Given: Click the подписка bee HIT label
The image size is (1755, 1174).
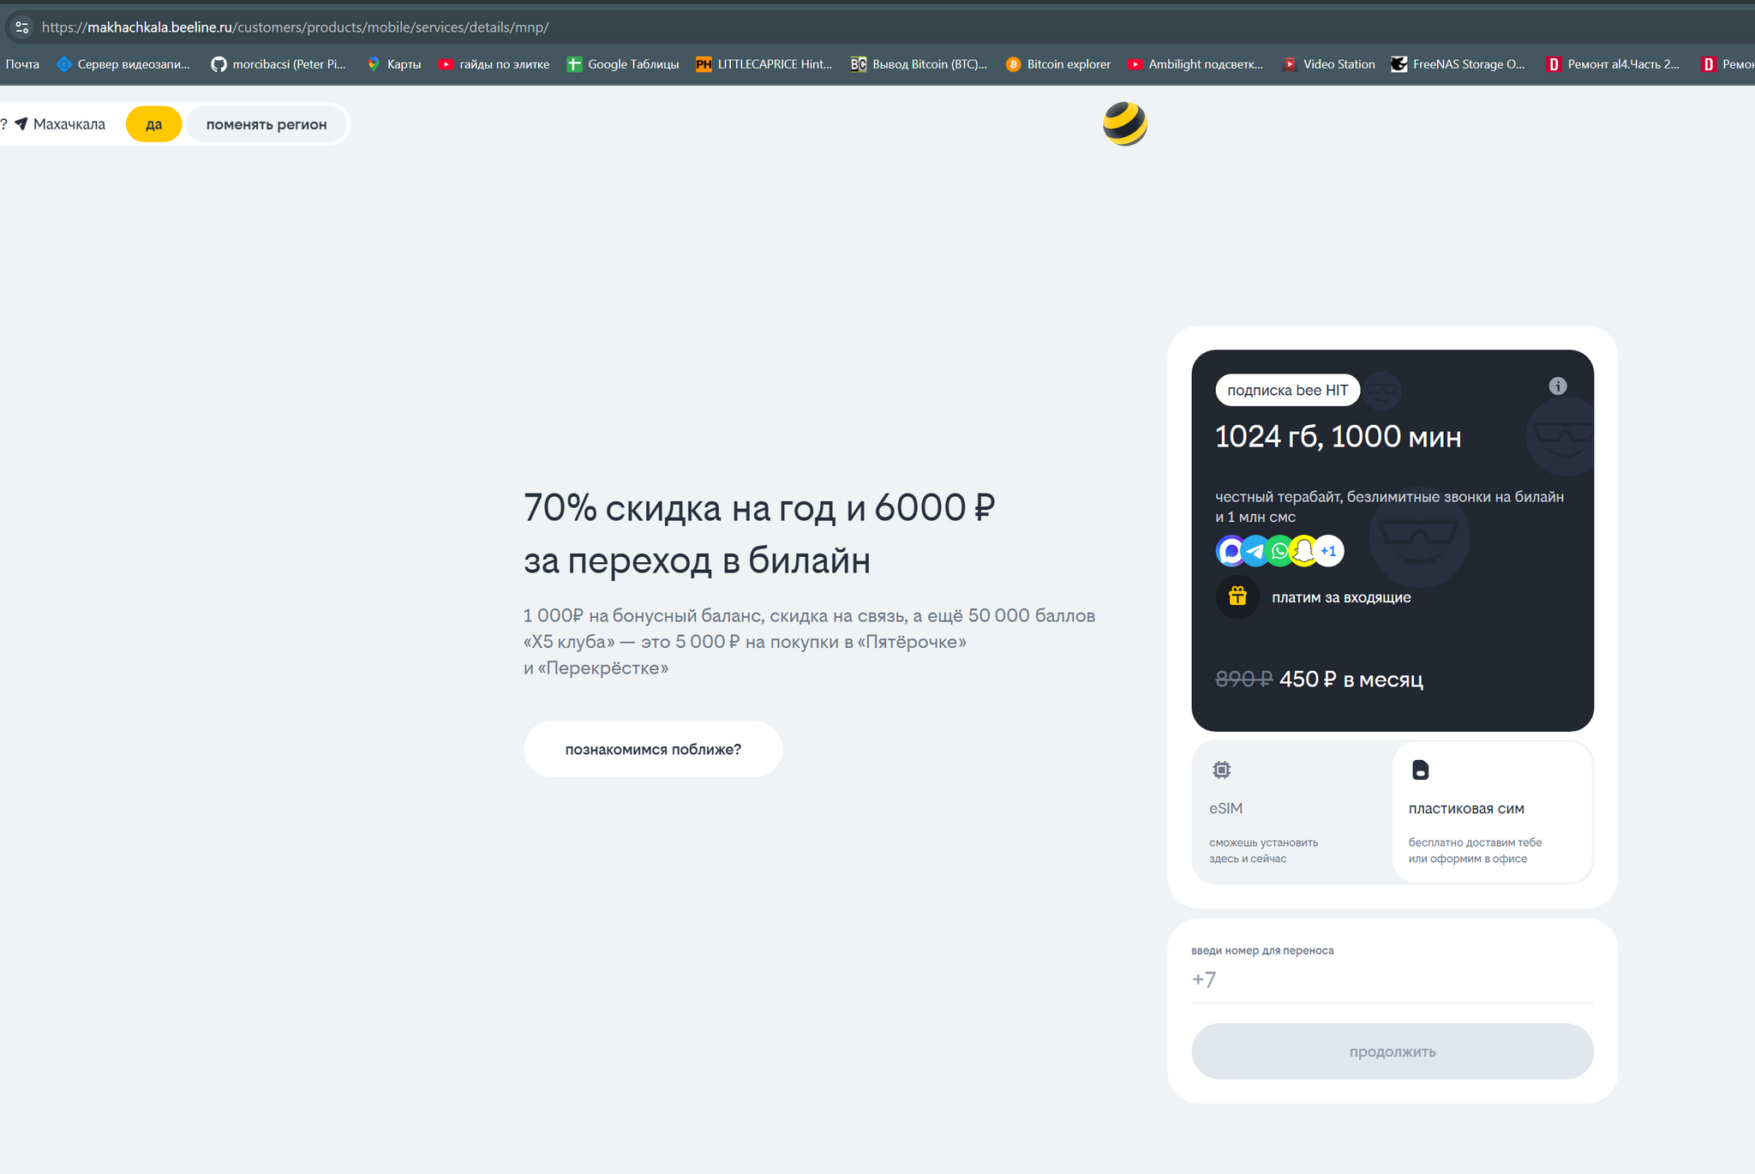Looking at the screenshot, I should (1287, 390).
